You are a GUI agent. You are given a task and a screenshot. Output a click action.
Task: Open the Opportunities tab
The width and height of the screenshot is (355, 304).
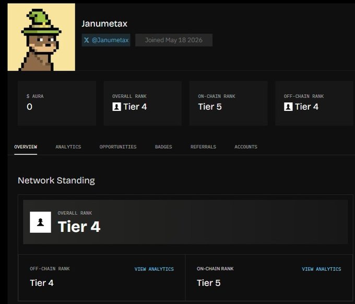[x=118, y=147]
